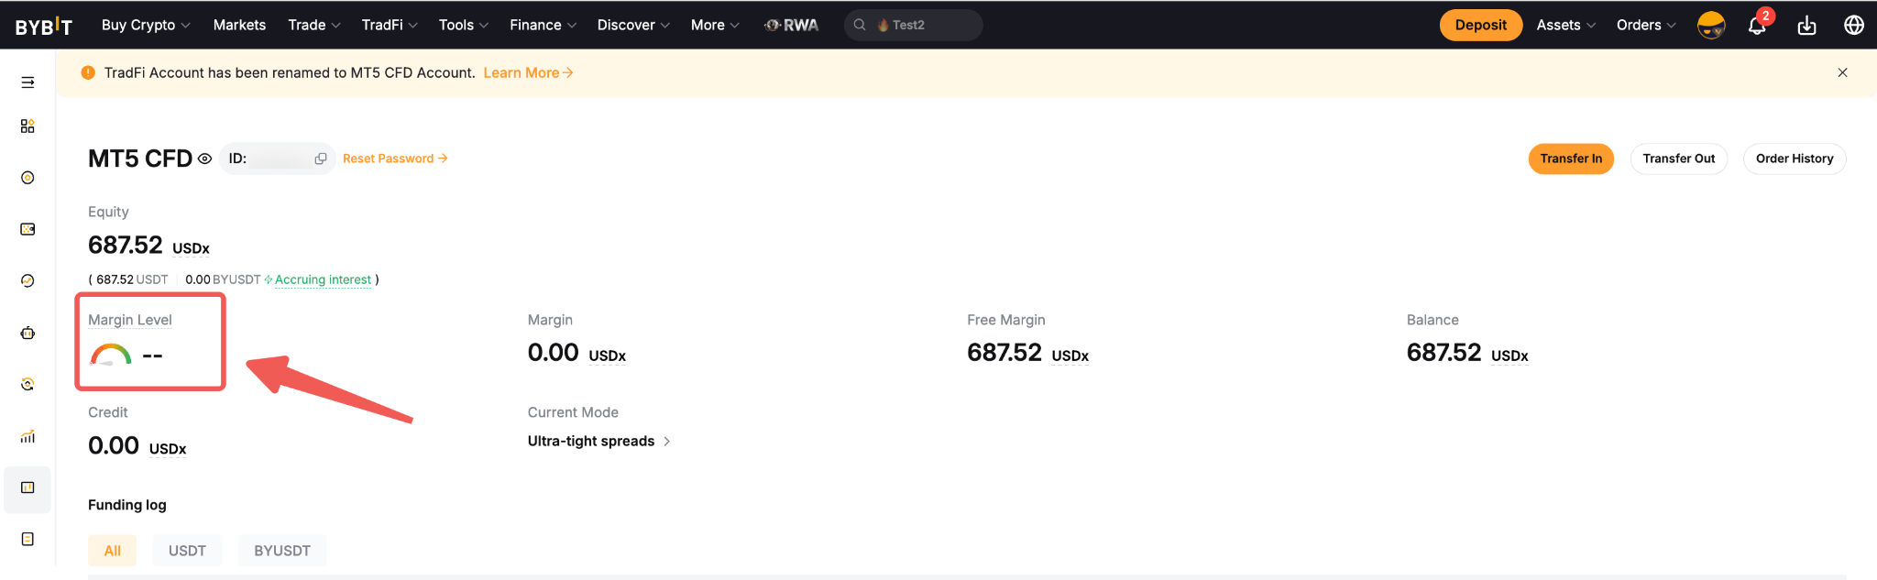Viewport: 1877px width, 580px height.
Task: Click the orange warning info icon
Action: 88,72
